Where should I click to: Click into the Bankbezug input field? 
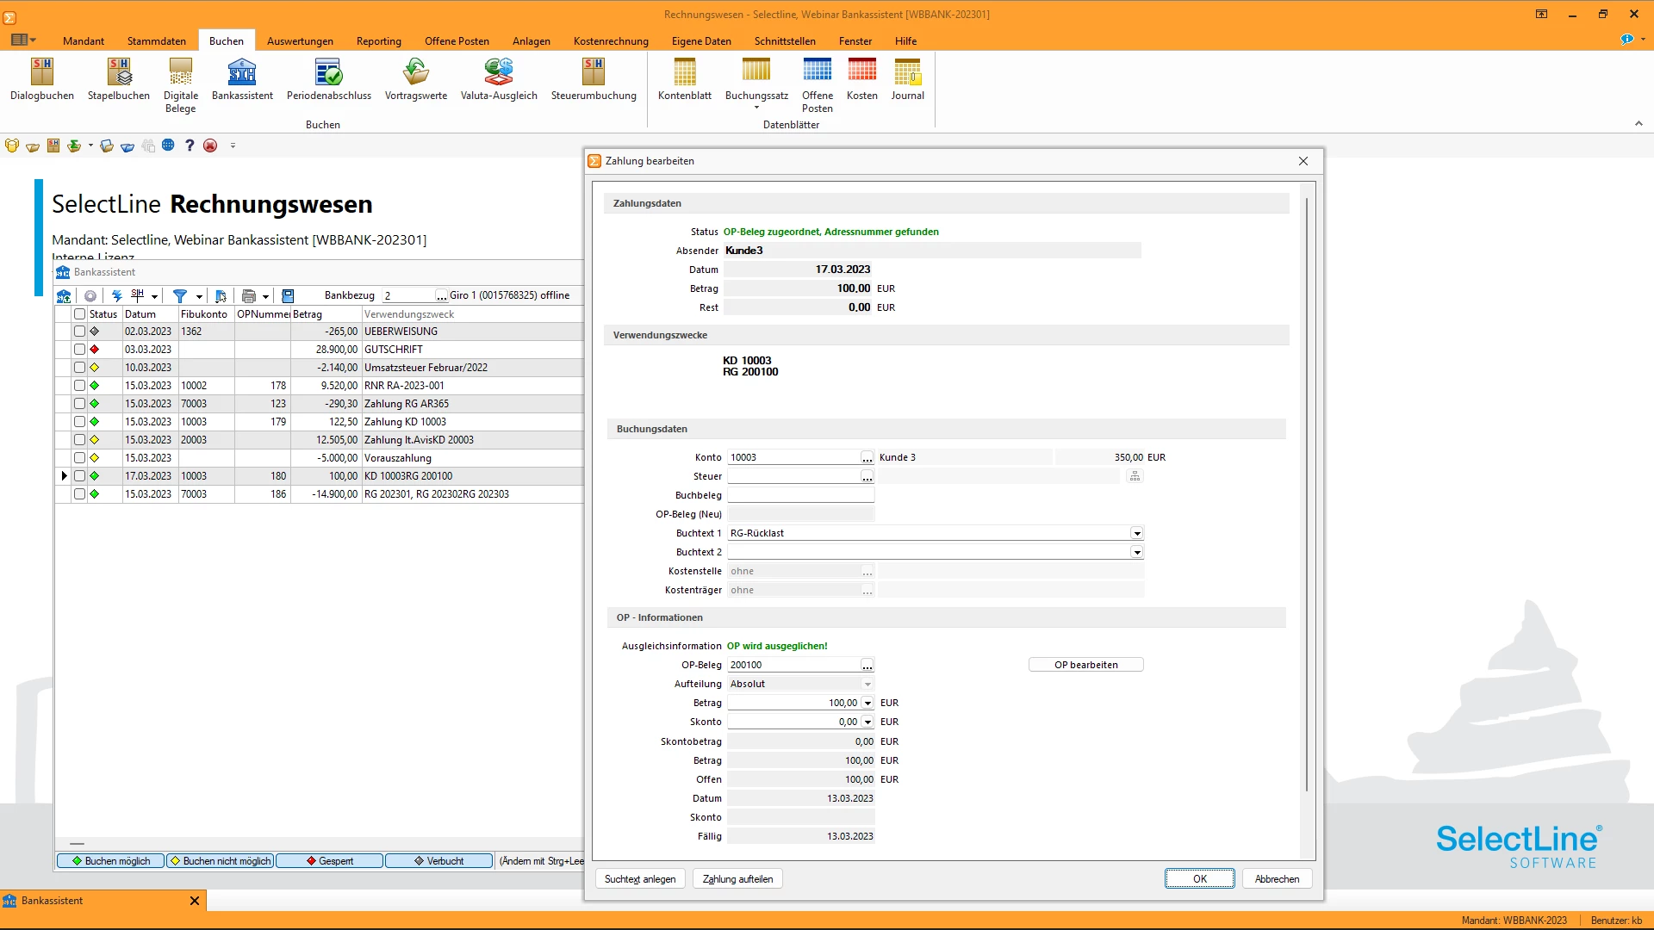(409, 295)
